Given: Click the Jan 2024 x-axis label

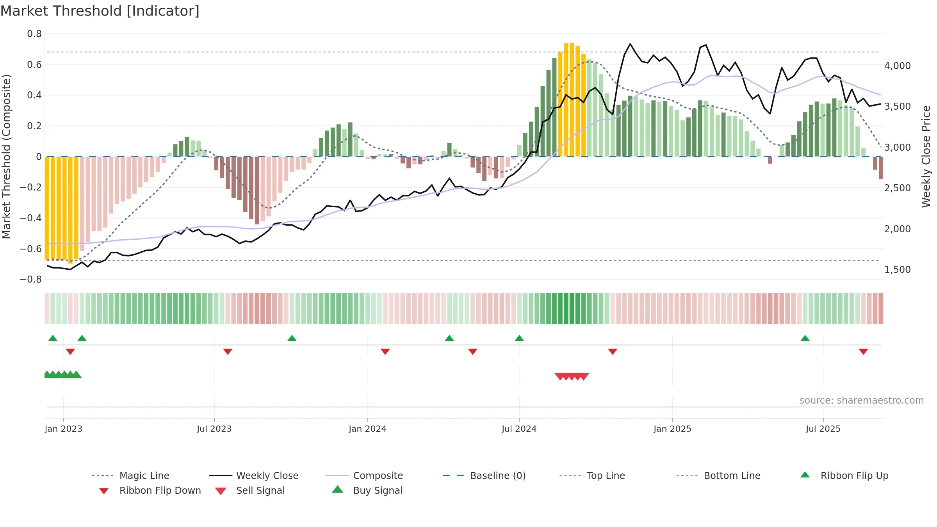Looking at the screenshot, I should (367, 429).
